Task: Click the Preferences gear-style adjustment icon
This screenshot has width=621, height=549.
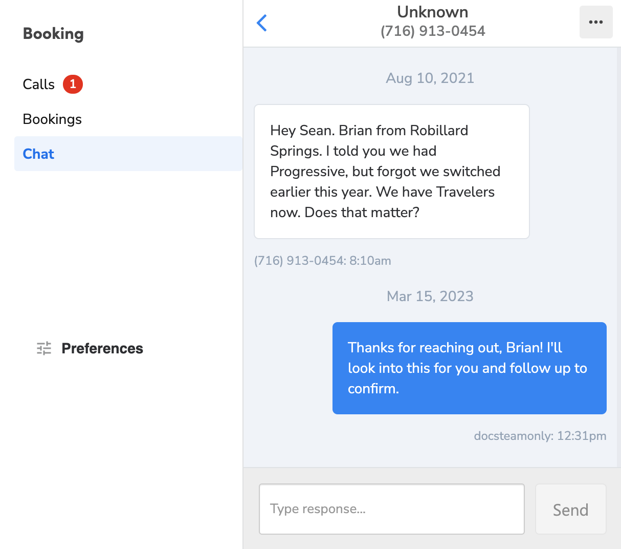Action: [43, 348]
